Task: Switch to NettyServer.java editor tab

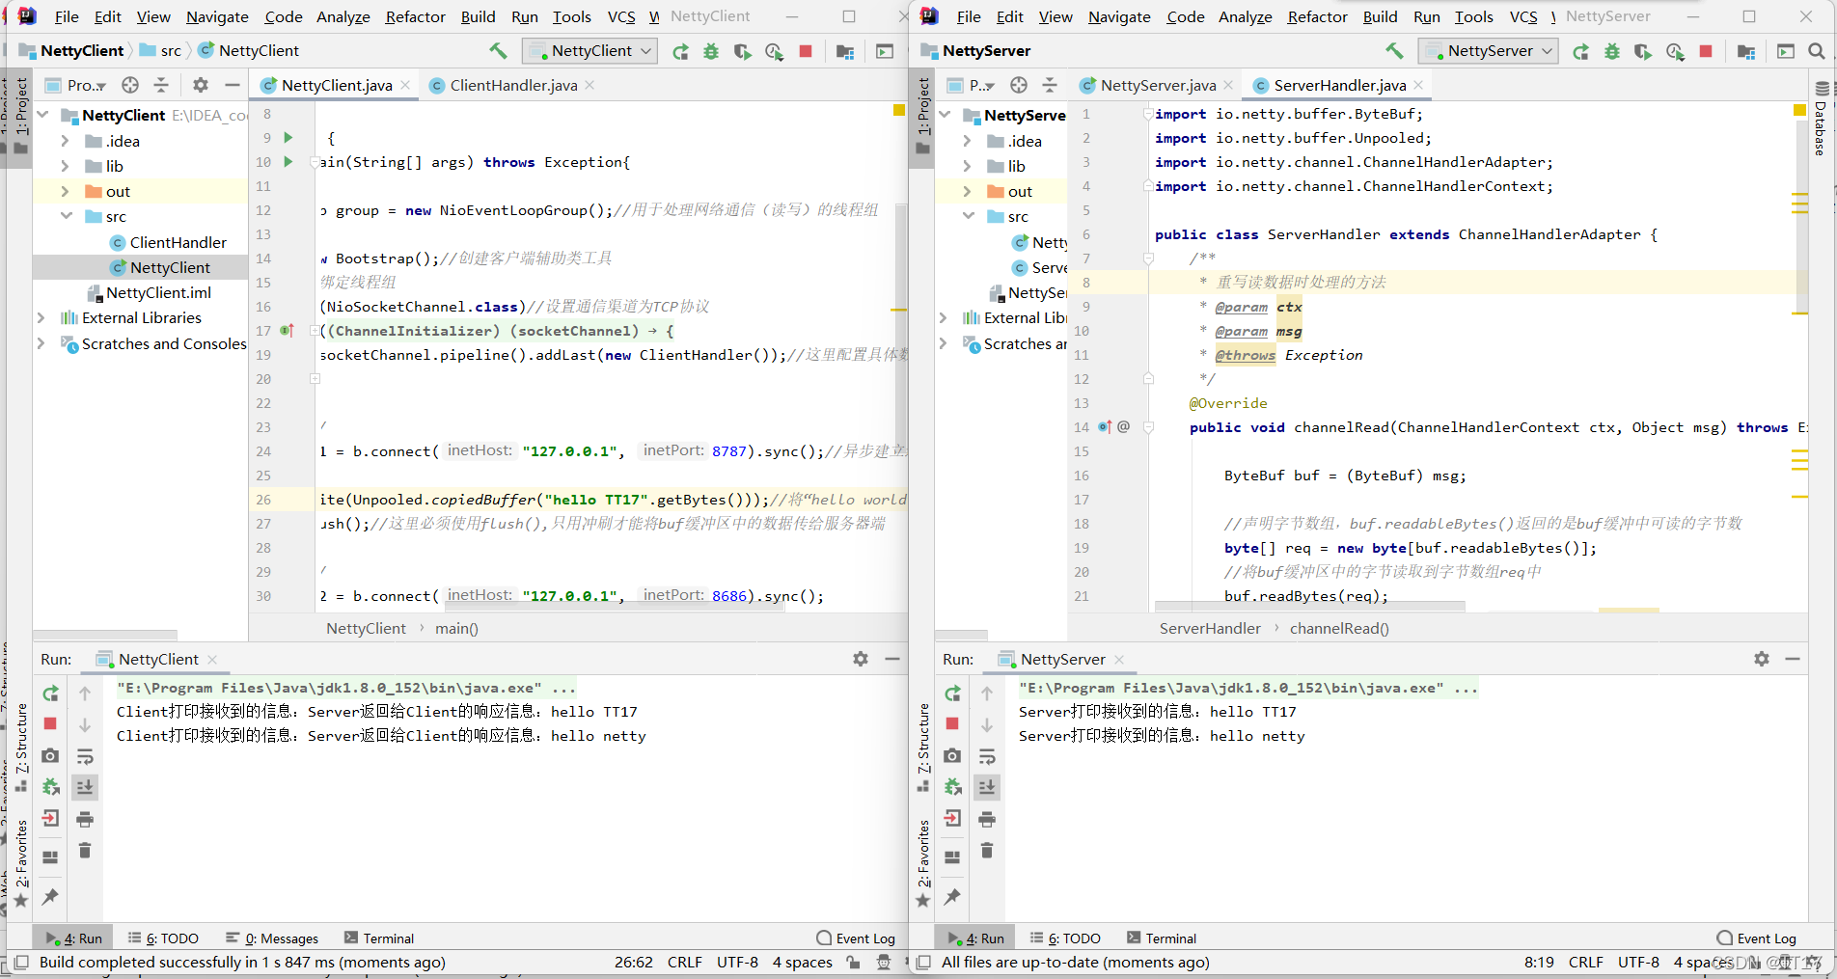Action: point(1157,85)
